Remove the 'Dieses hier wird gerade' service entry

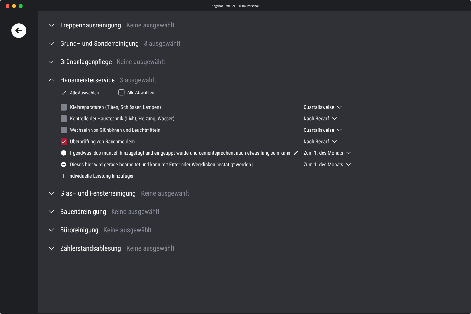coord(64,165)
